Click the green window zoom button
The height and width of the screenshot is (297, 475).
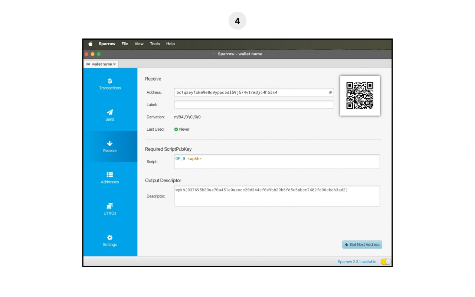pyautogui.click(x=99, y=54)
